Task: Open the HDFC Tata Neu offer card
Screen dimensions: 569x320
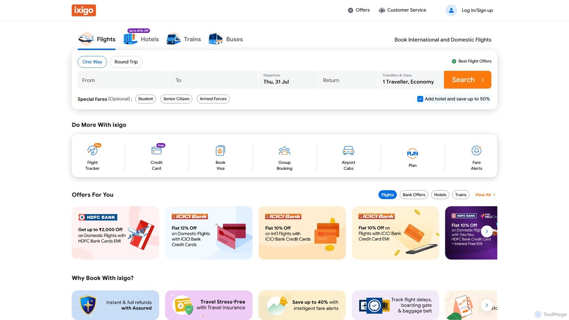Action: 471,233
